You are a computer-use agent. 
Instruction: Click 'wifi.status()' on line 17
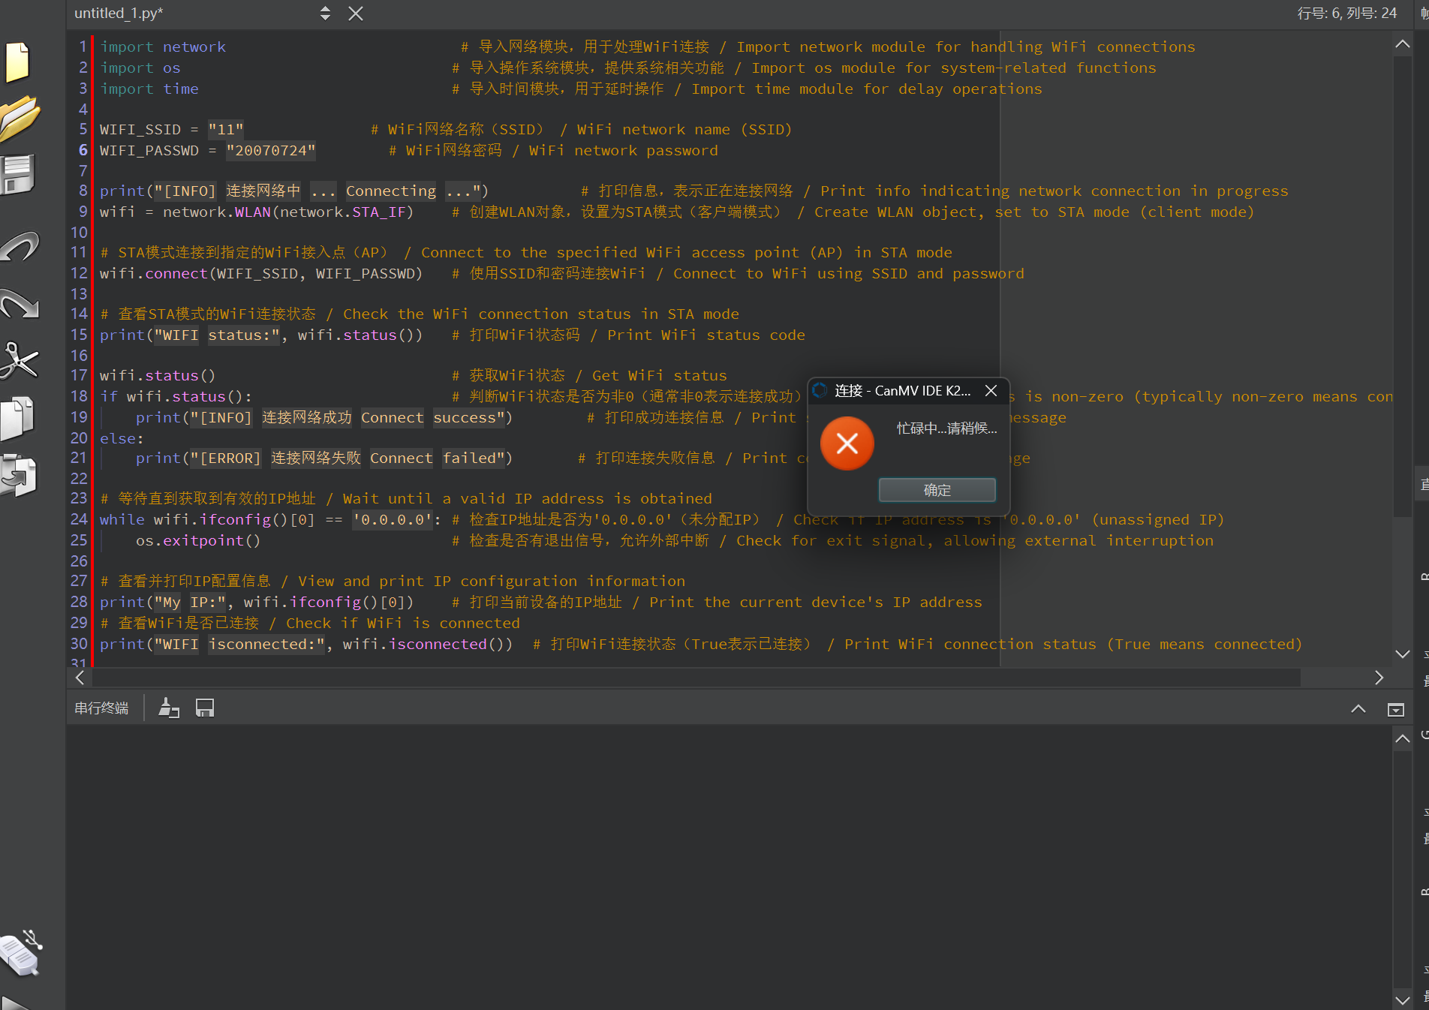158,375
